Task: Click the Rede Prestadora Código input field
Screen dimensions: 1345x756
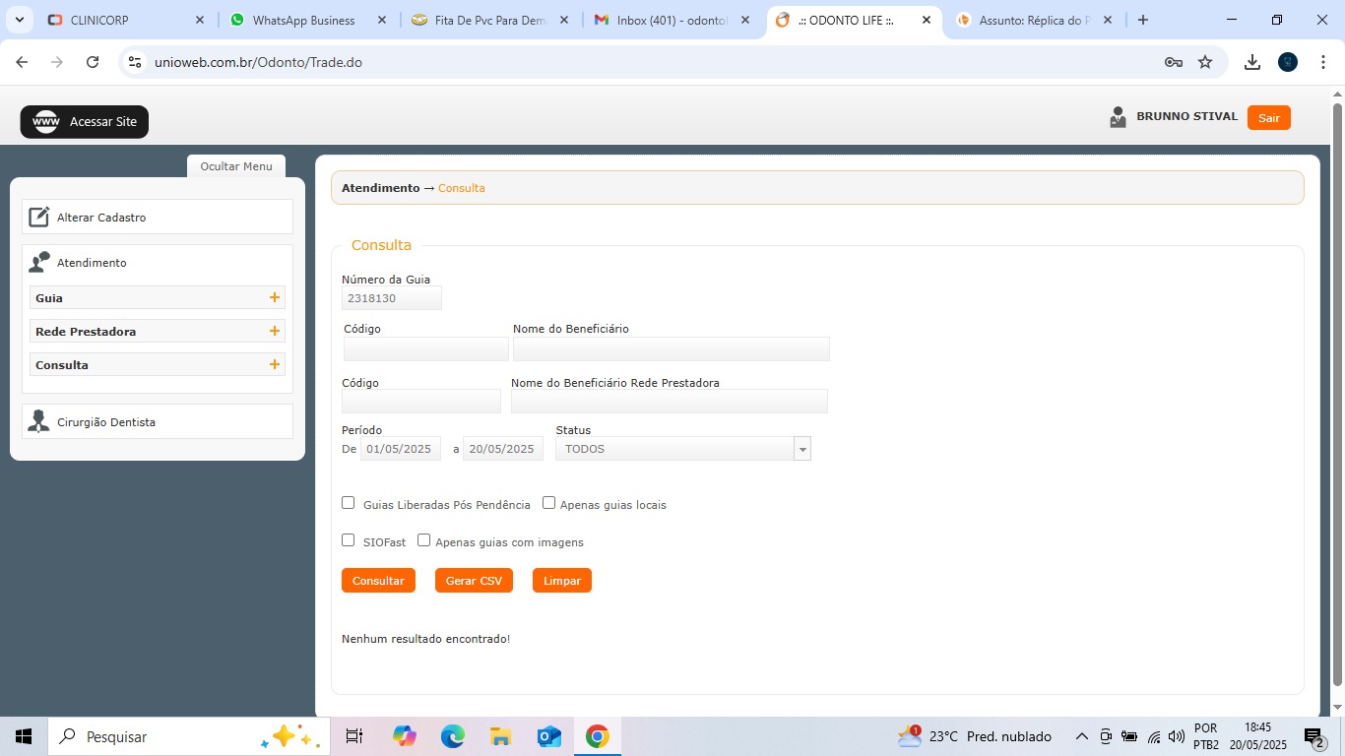Action: [421, 402]
